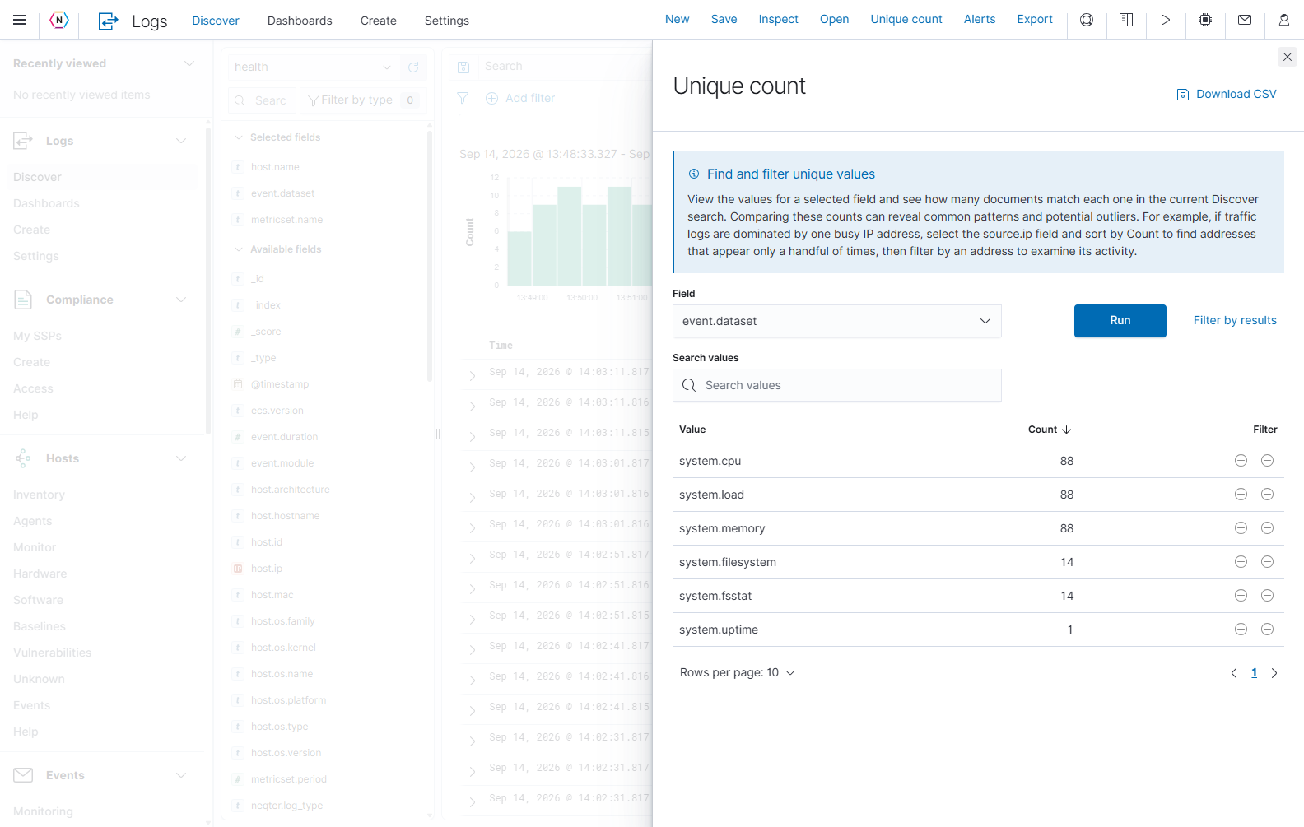Exclude system.fsstat with minus filter icon
The width and height of the screenshot is (1304, 827).
coord(1268,596)
